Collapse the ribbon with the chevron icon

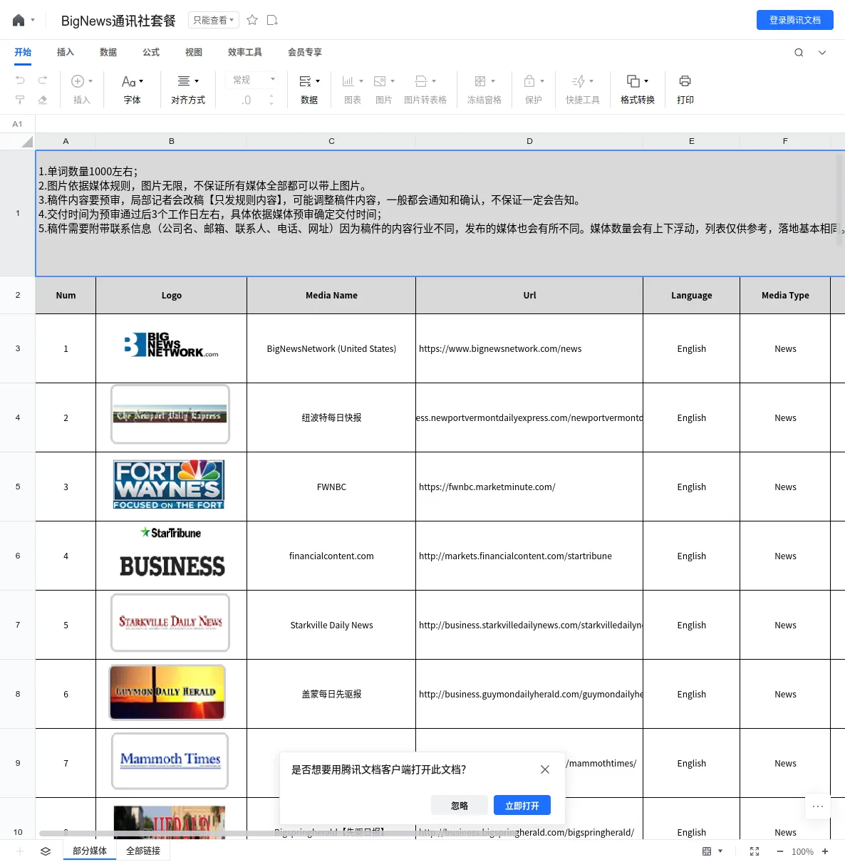click(822, 52)
